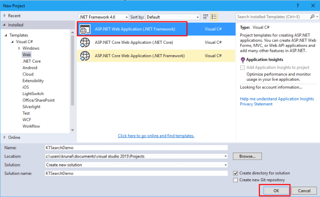Switch templates to small icons grid view
The height and width of the screenshot is (197, 320).
(x=205, y=17)
